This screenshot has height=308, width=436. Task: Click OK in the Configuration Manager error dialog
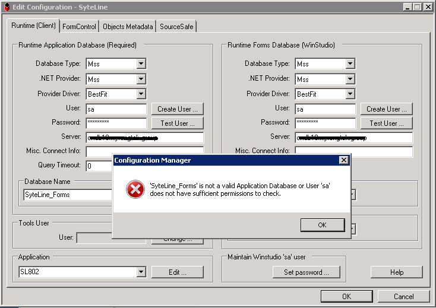(x=323, y=225)
